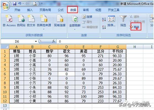
Task: Select name cell 小黄
Action: [x=32, y=101]
